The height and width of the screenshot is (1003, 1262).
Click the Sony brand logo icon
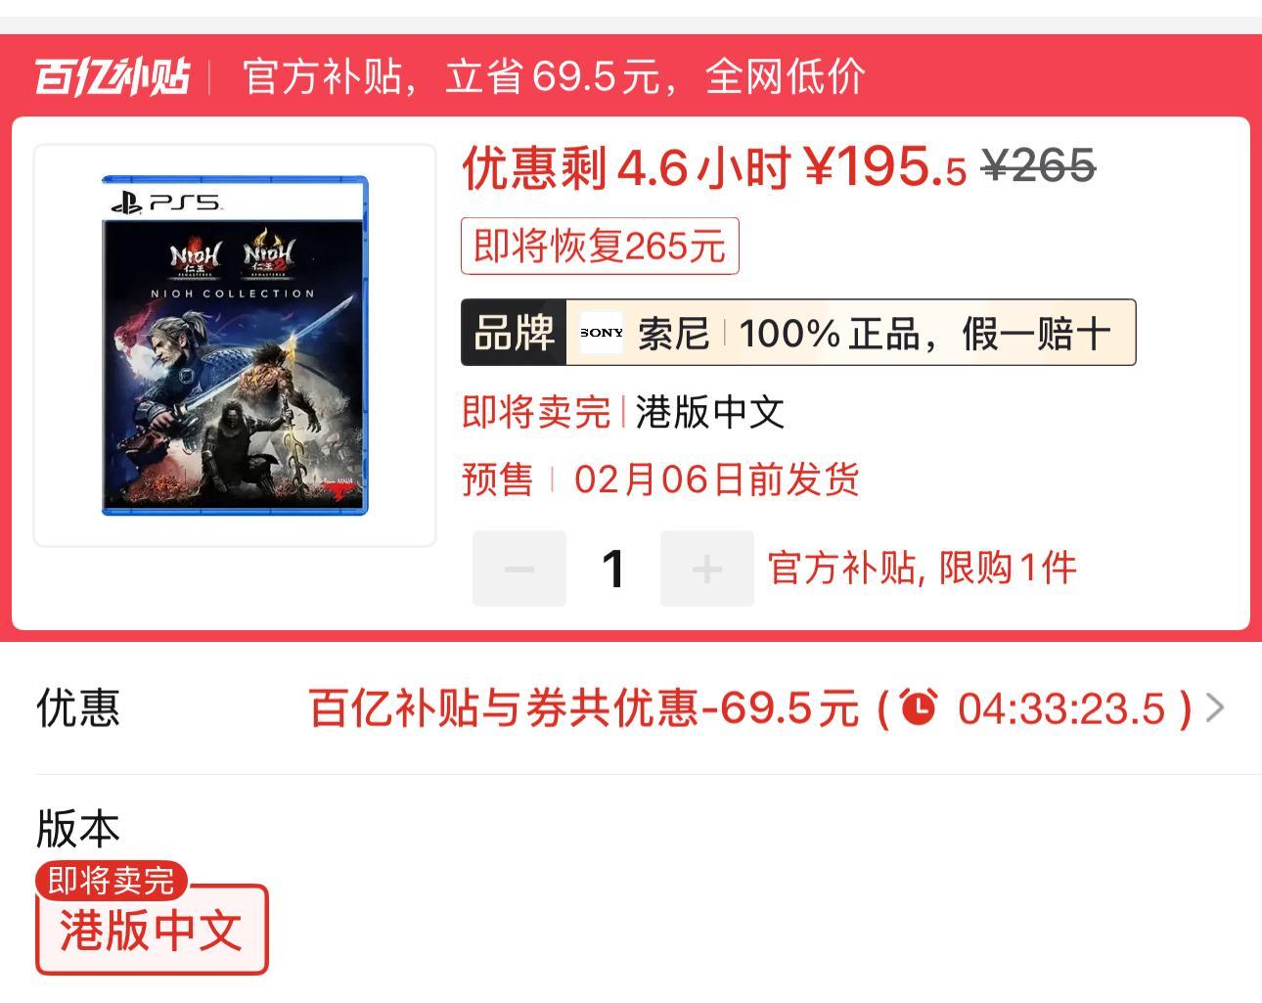tap(601, 333)
